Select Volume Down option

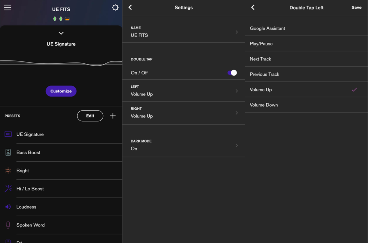click(x=306, y=105)
